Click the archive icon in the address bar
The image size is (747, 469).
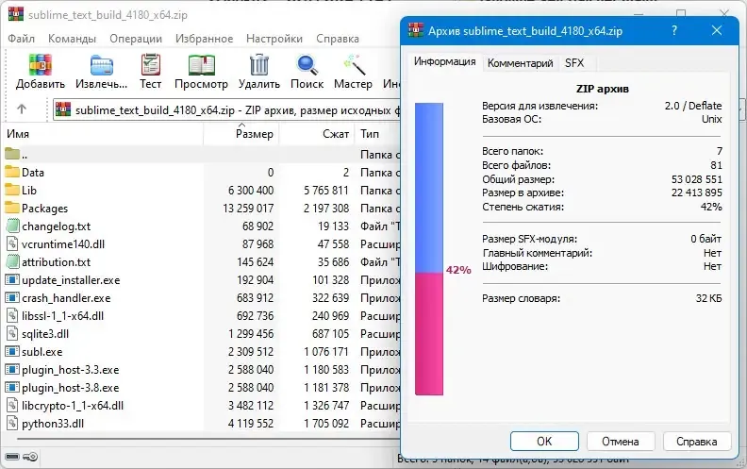(x=63, y=110)
